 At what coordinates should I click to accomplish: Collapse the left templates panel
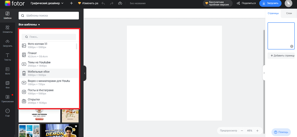click(x=85, y=73)
